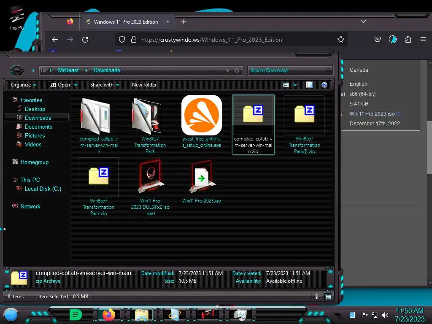List all Firefox tabs dropdown
This screenshot has width=432, height=324.
[363, 22]
